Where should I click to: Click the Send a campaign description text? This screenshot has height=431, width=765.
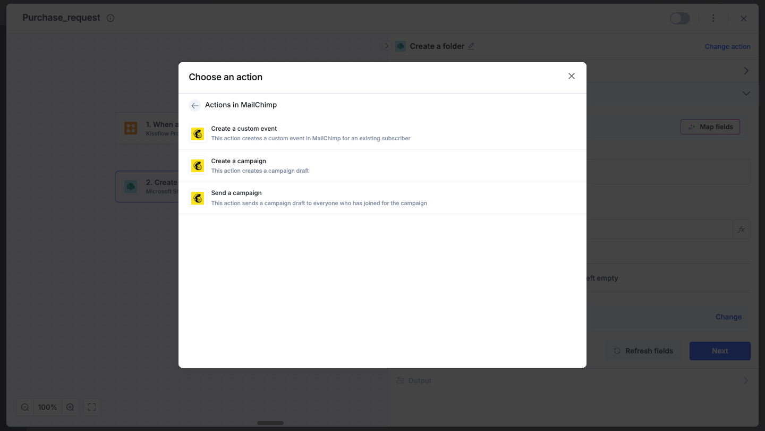tap(319, 204)
